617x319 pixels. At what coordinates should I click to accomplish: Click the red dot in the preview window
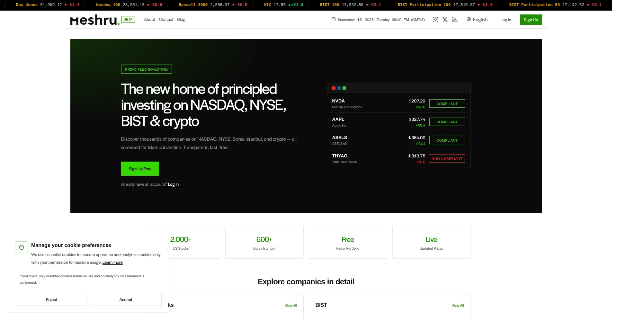(x=334, y=88)
